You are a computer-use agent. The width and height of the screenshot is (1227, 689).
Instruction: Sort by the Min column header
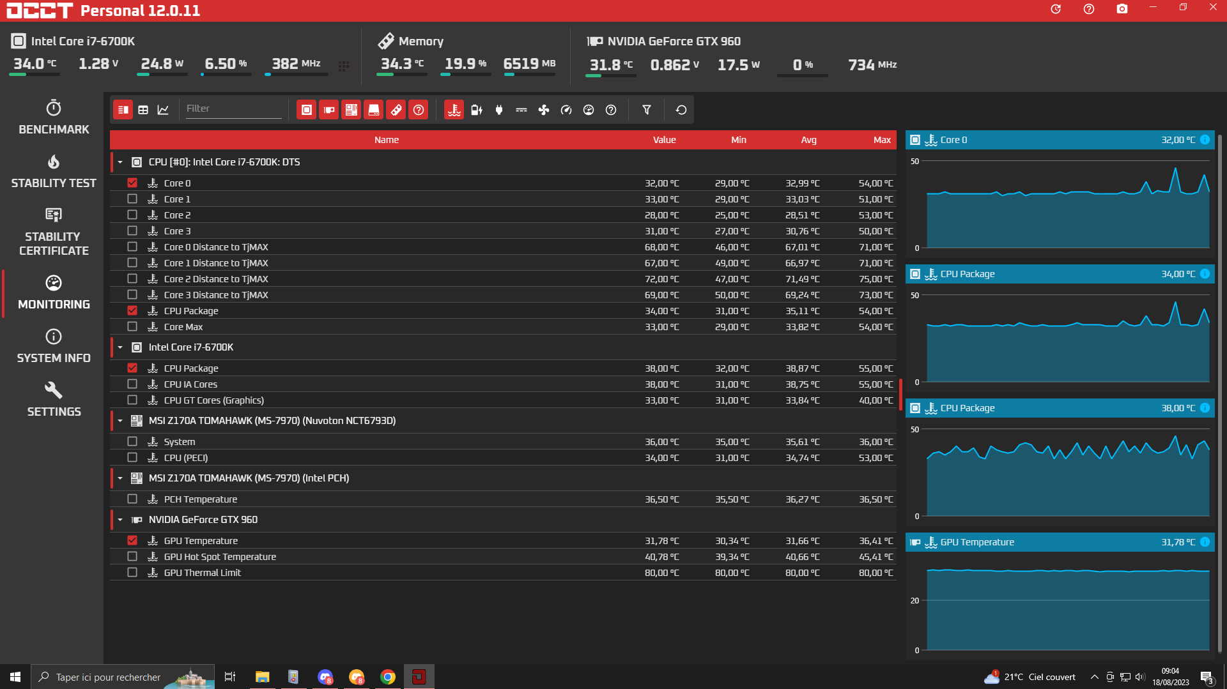coord(739,140)
